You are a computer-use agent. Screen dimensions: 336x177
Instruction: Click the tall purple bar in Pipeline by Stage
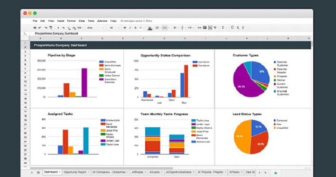[84, 83]
